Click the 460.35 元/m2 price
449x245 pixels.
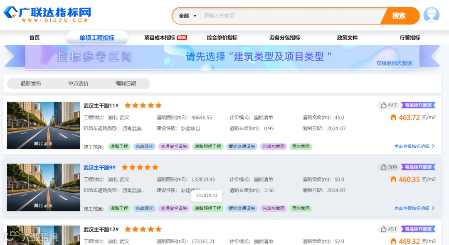tap(417, 179)
